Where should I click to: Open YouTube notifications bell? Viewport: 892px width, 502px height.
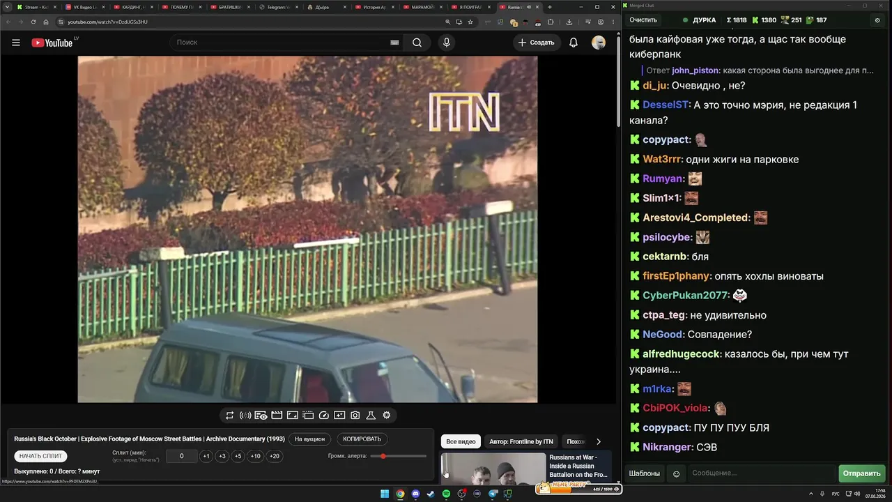(x=574, y=43)
